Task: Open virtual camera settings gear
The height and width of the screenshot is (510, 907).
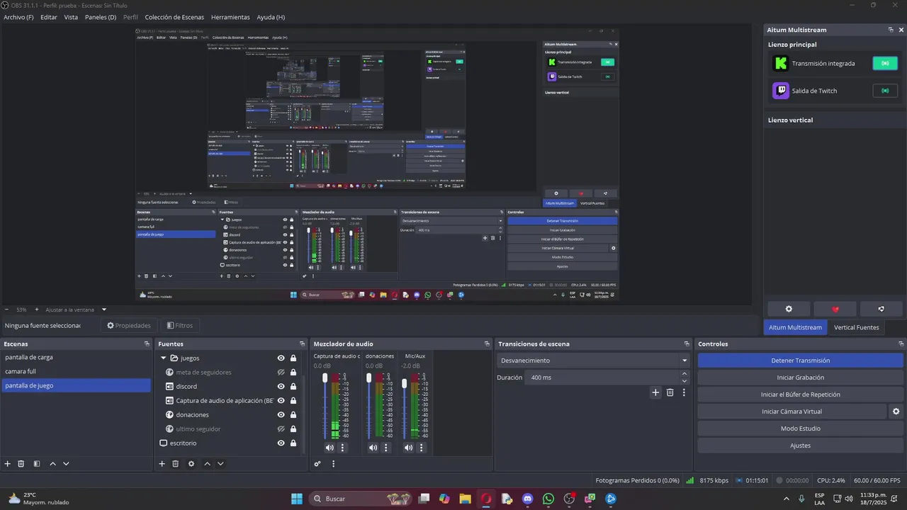Action: 896,412
